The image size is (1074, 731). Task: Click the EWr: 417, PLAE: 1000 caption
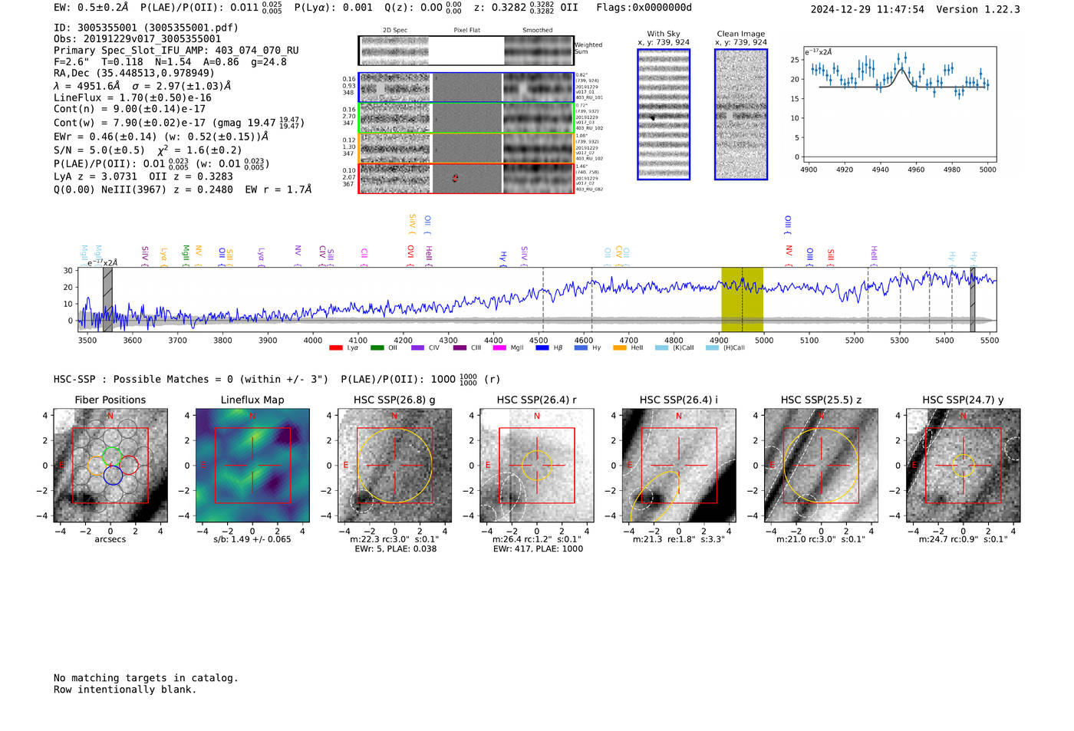(x=538, y=548)
